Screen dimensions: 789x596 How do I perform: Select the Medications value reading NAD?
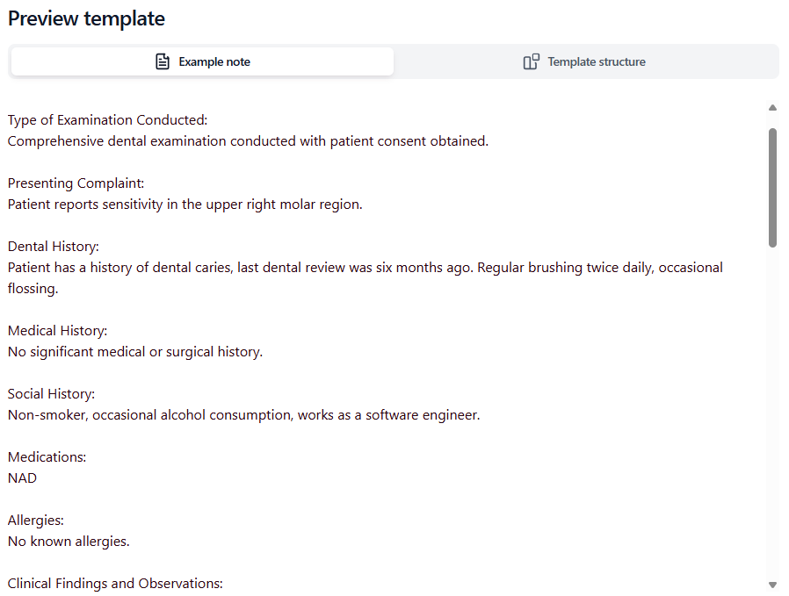pyautogui.click(x=22, y=478)
